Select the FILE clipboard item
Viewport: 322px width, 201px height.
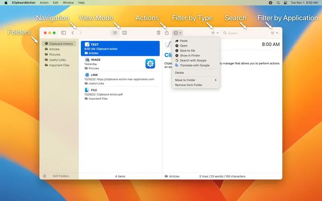(x=120, y=94)
